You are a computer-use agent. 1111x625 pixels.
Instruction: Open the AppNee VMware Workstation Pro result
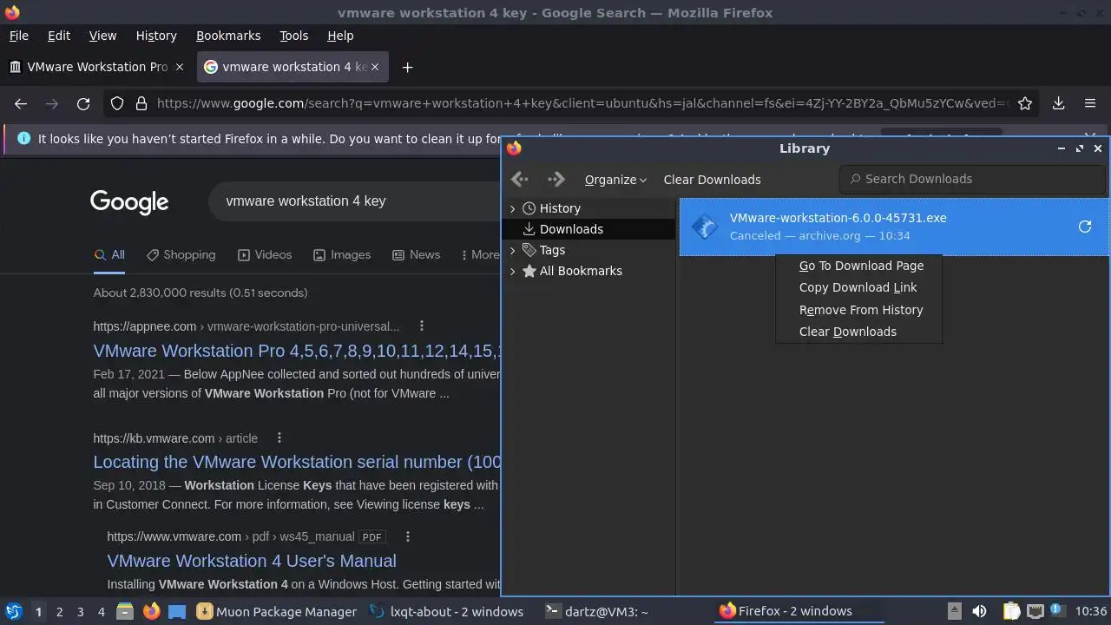point(297,351)
